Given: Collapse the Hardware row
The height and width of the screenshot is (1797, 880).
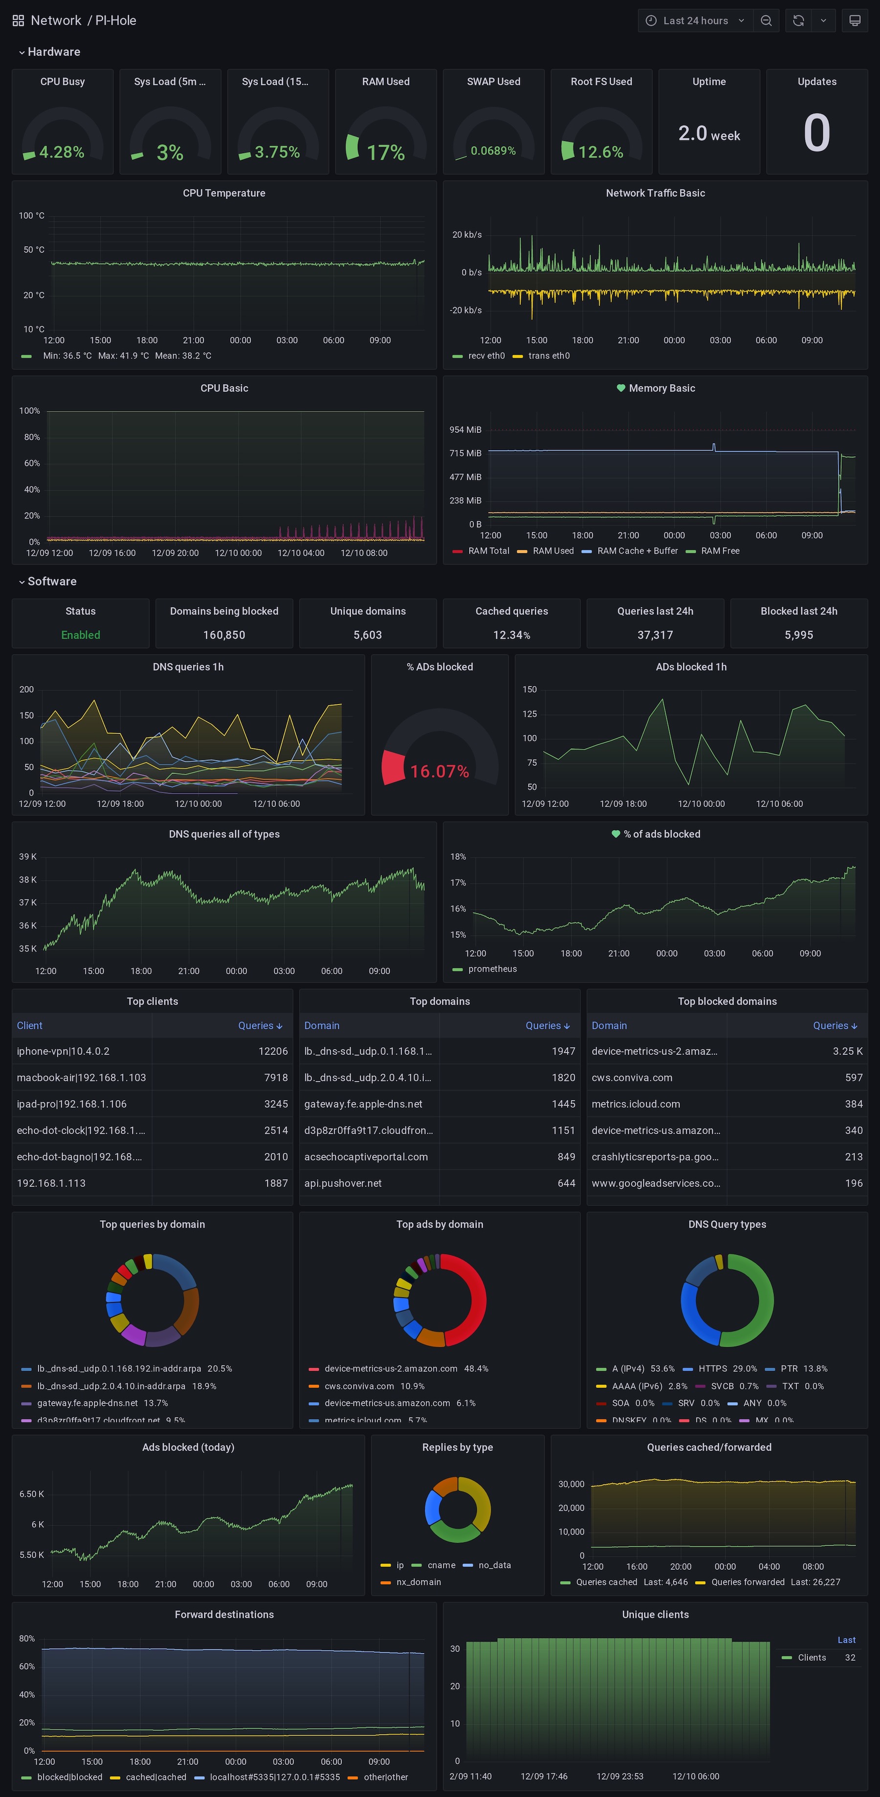Looking at the screenshot, I should pos(49,52).
